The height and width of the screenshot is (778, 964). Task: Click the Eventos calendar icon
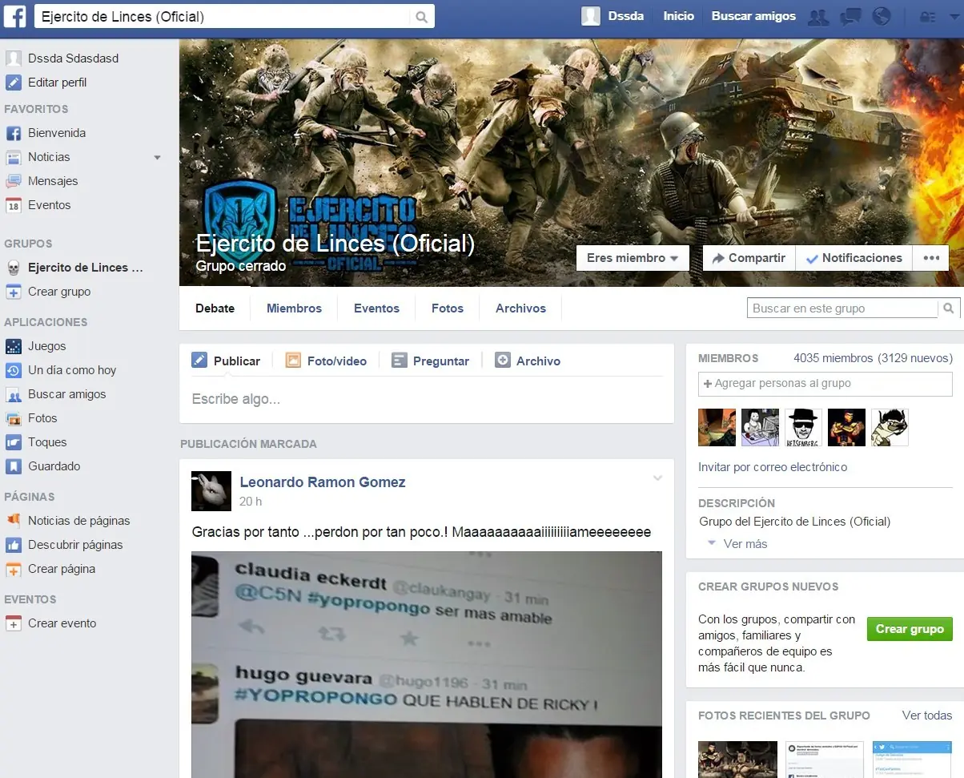(x=13, y=205)
